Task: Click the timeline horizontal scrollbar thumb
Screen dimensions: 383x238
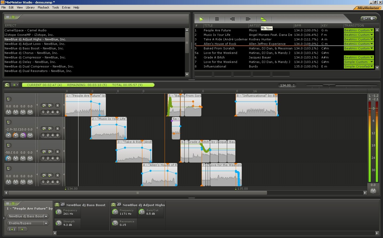Action: [138, 193]
